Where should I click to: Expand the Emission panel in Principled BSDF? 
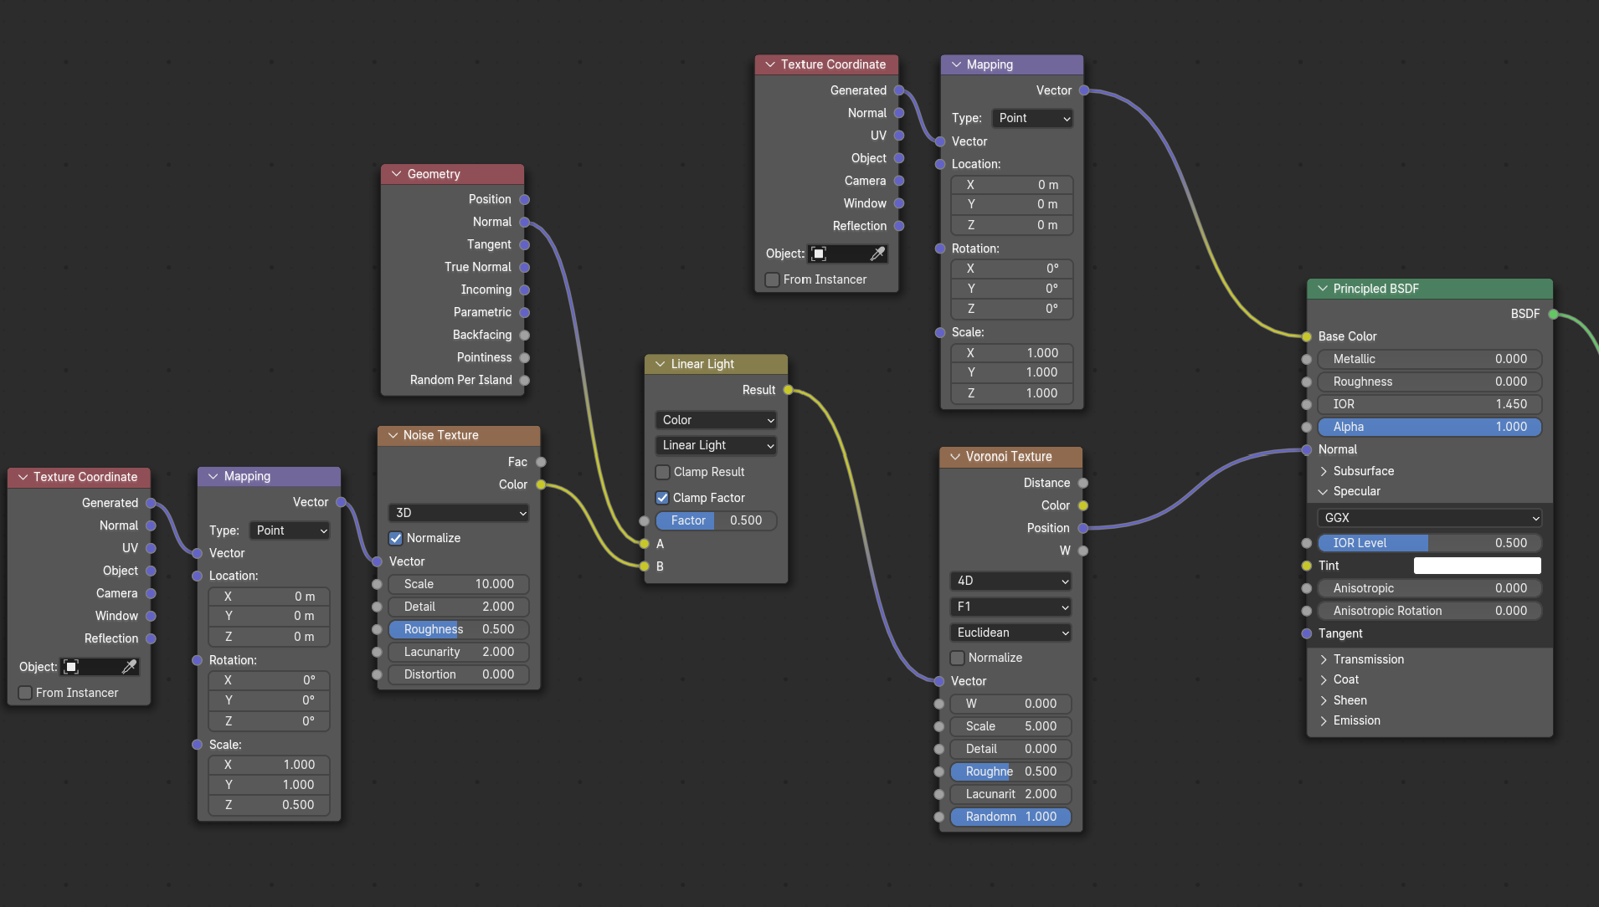[x=1324, y=720]
